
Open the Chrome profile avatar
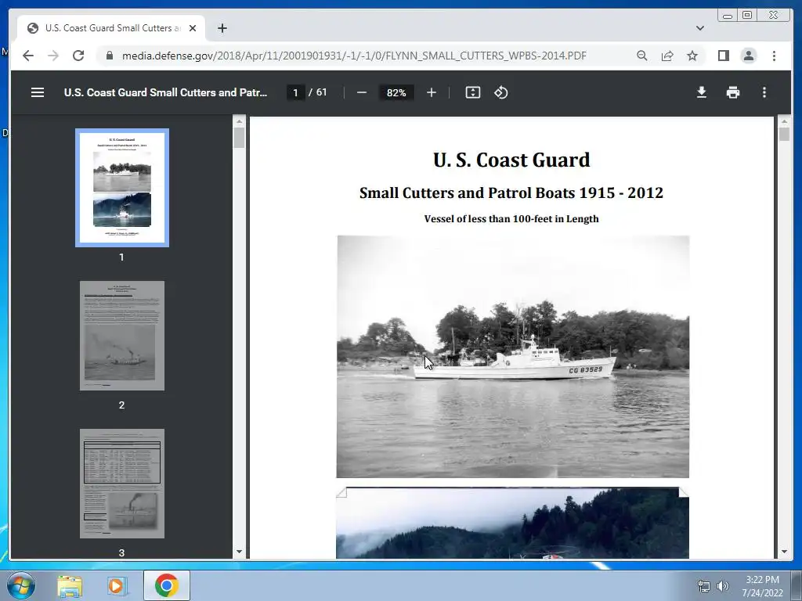748,56
